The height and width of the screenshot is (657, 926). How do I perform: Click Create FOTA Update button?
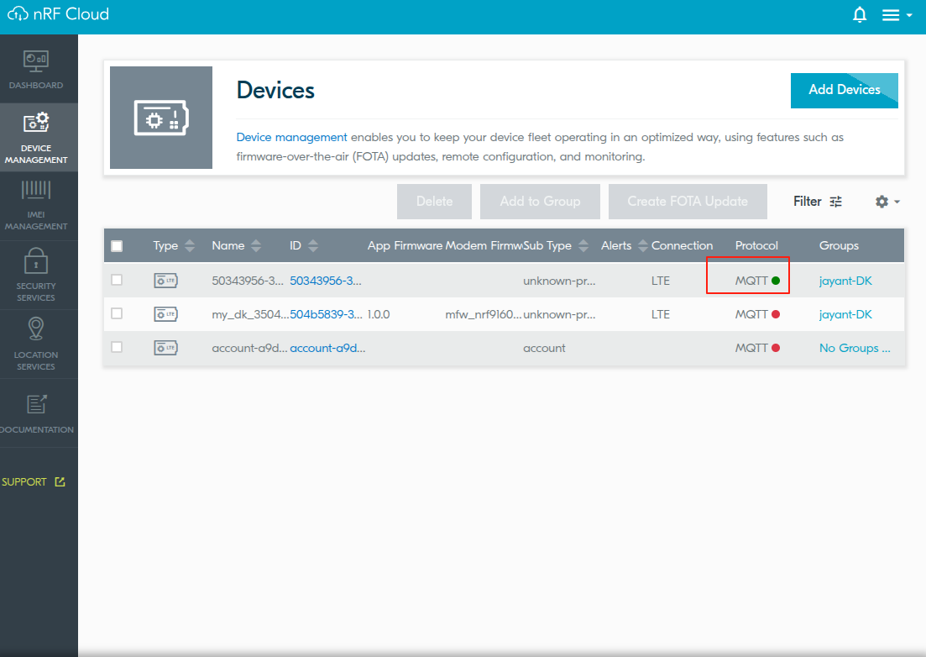tap(688, 202)
